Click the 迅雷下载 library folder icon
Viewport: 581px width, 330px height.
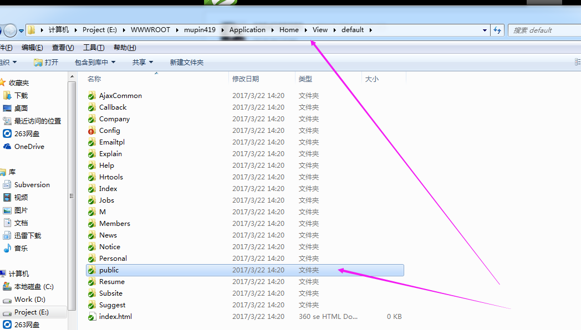tap(7, 236)
